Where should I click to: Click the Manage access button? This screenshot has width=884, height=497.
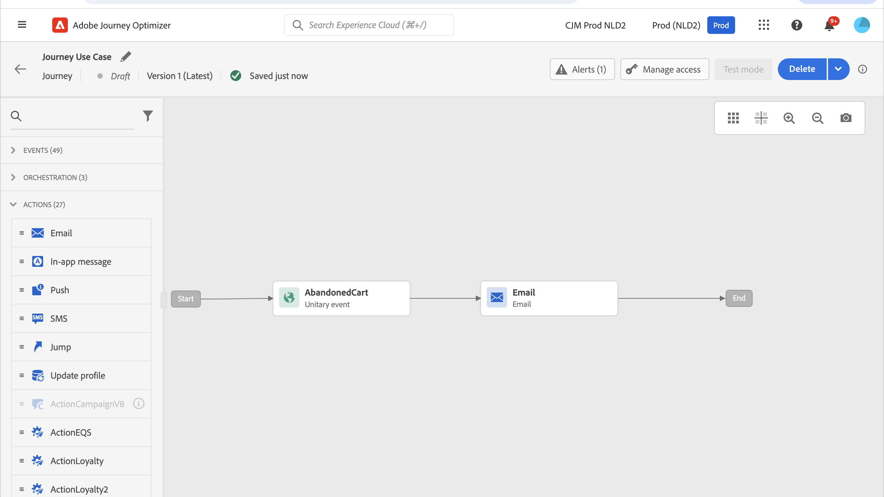click(x=665, y=69)
